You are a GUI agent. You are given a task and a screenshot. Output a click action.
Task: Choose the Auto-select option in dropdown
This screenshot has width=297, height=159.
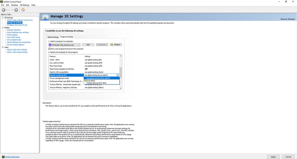tap(102, 81)
